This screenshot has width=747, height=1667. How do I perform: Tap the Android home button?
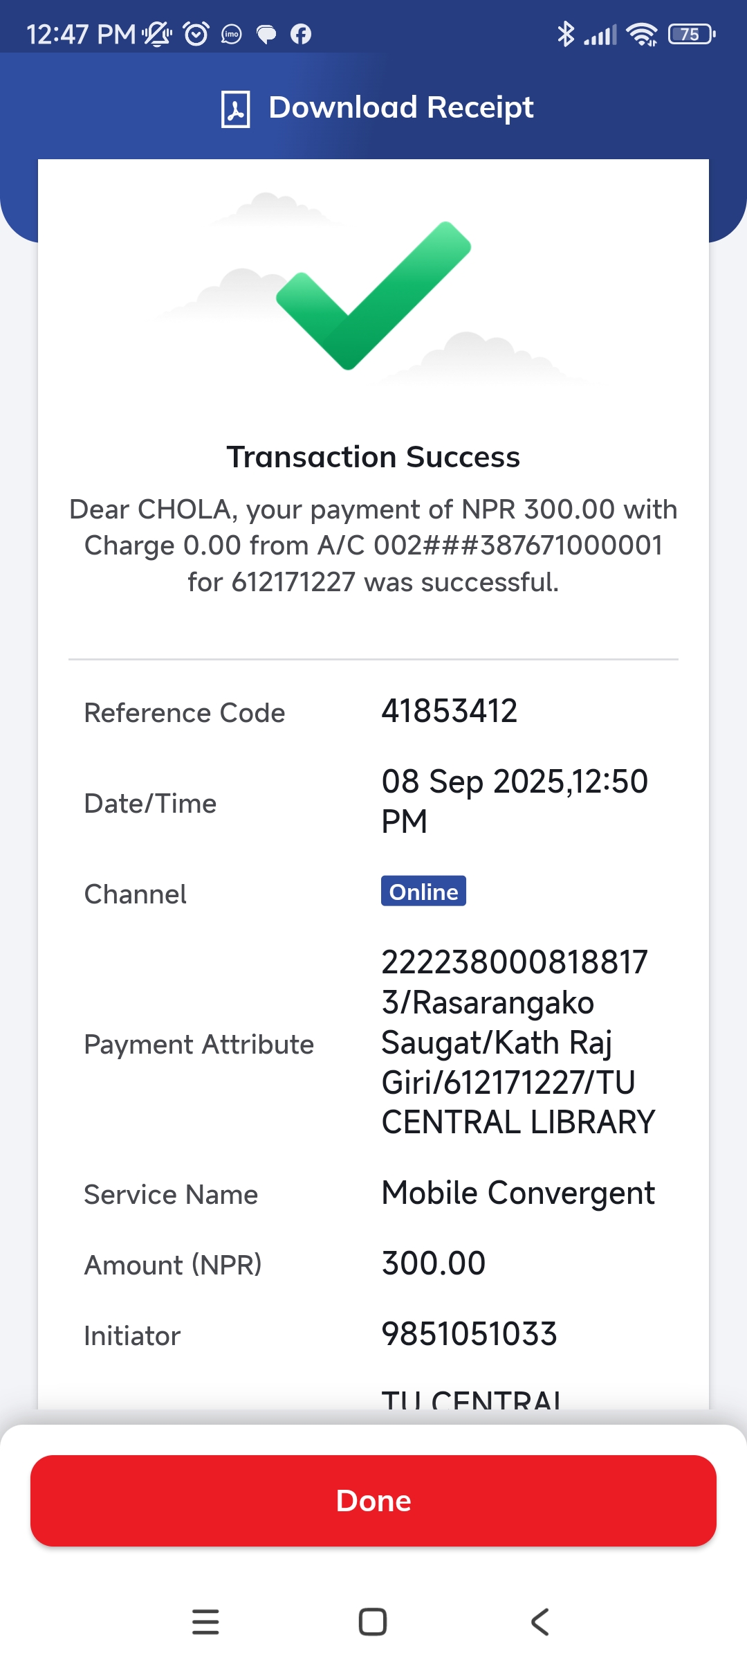pyautogui.click(x=373, y=1621)
